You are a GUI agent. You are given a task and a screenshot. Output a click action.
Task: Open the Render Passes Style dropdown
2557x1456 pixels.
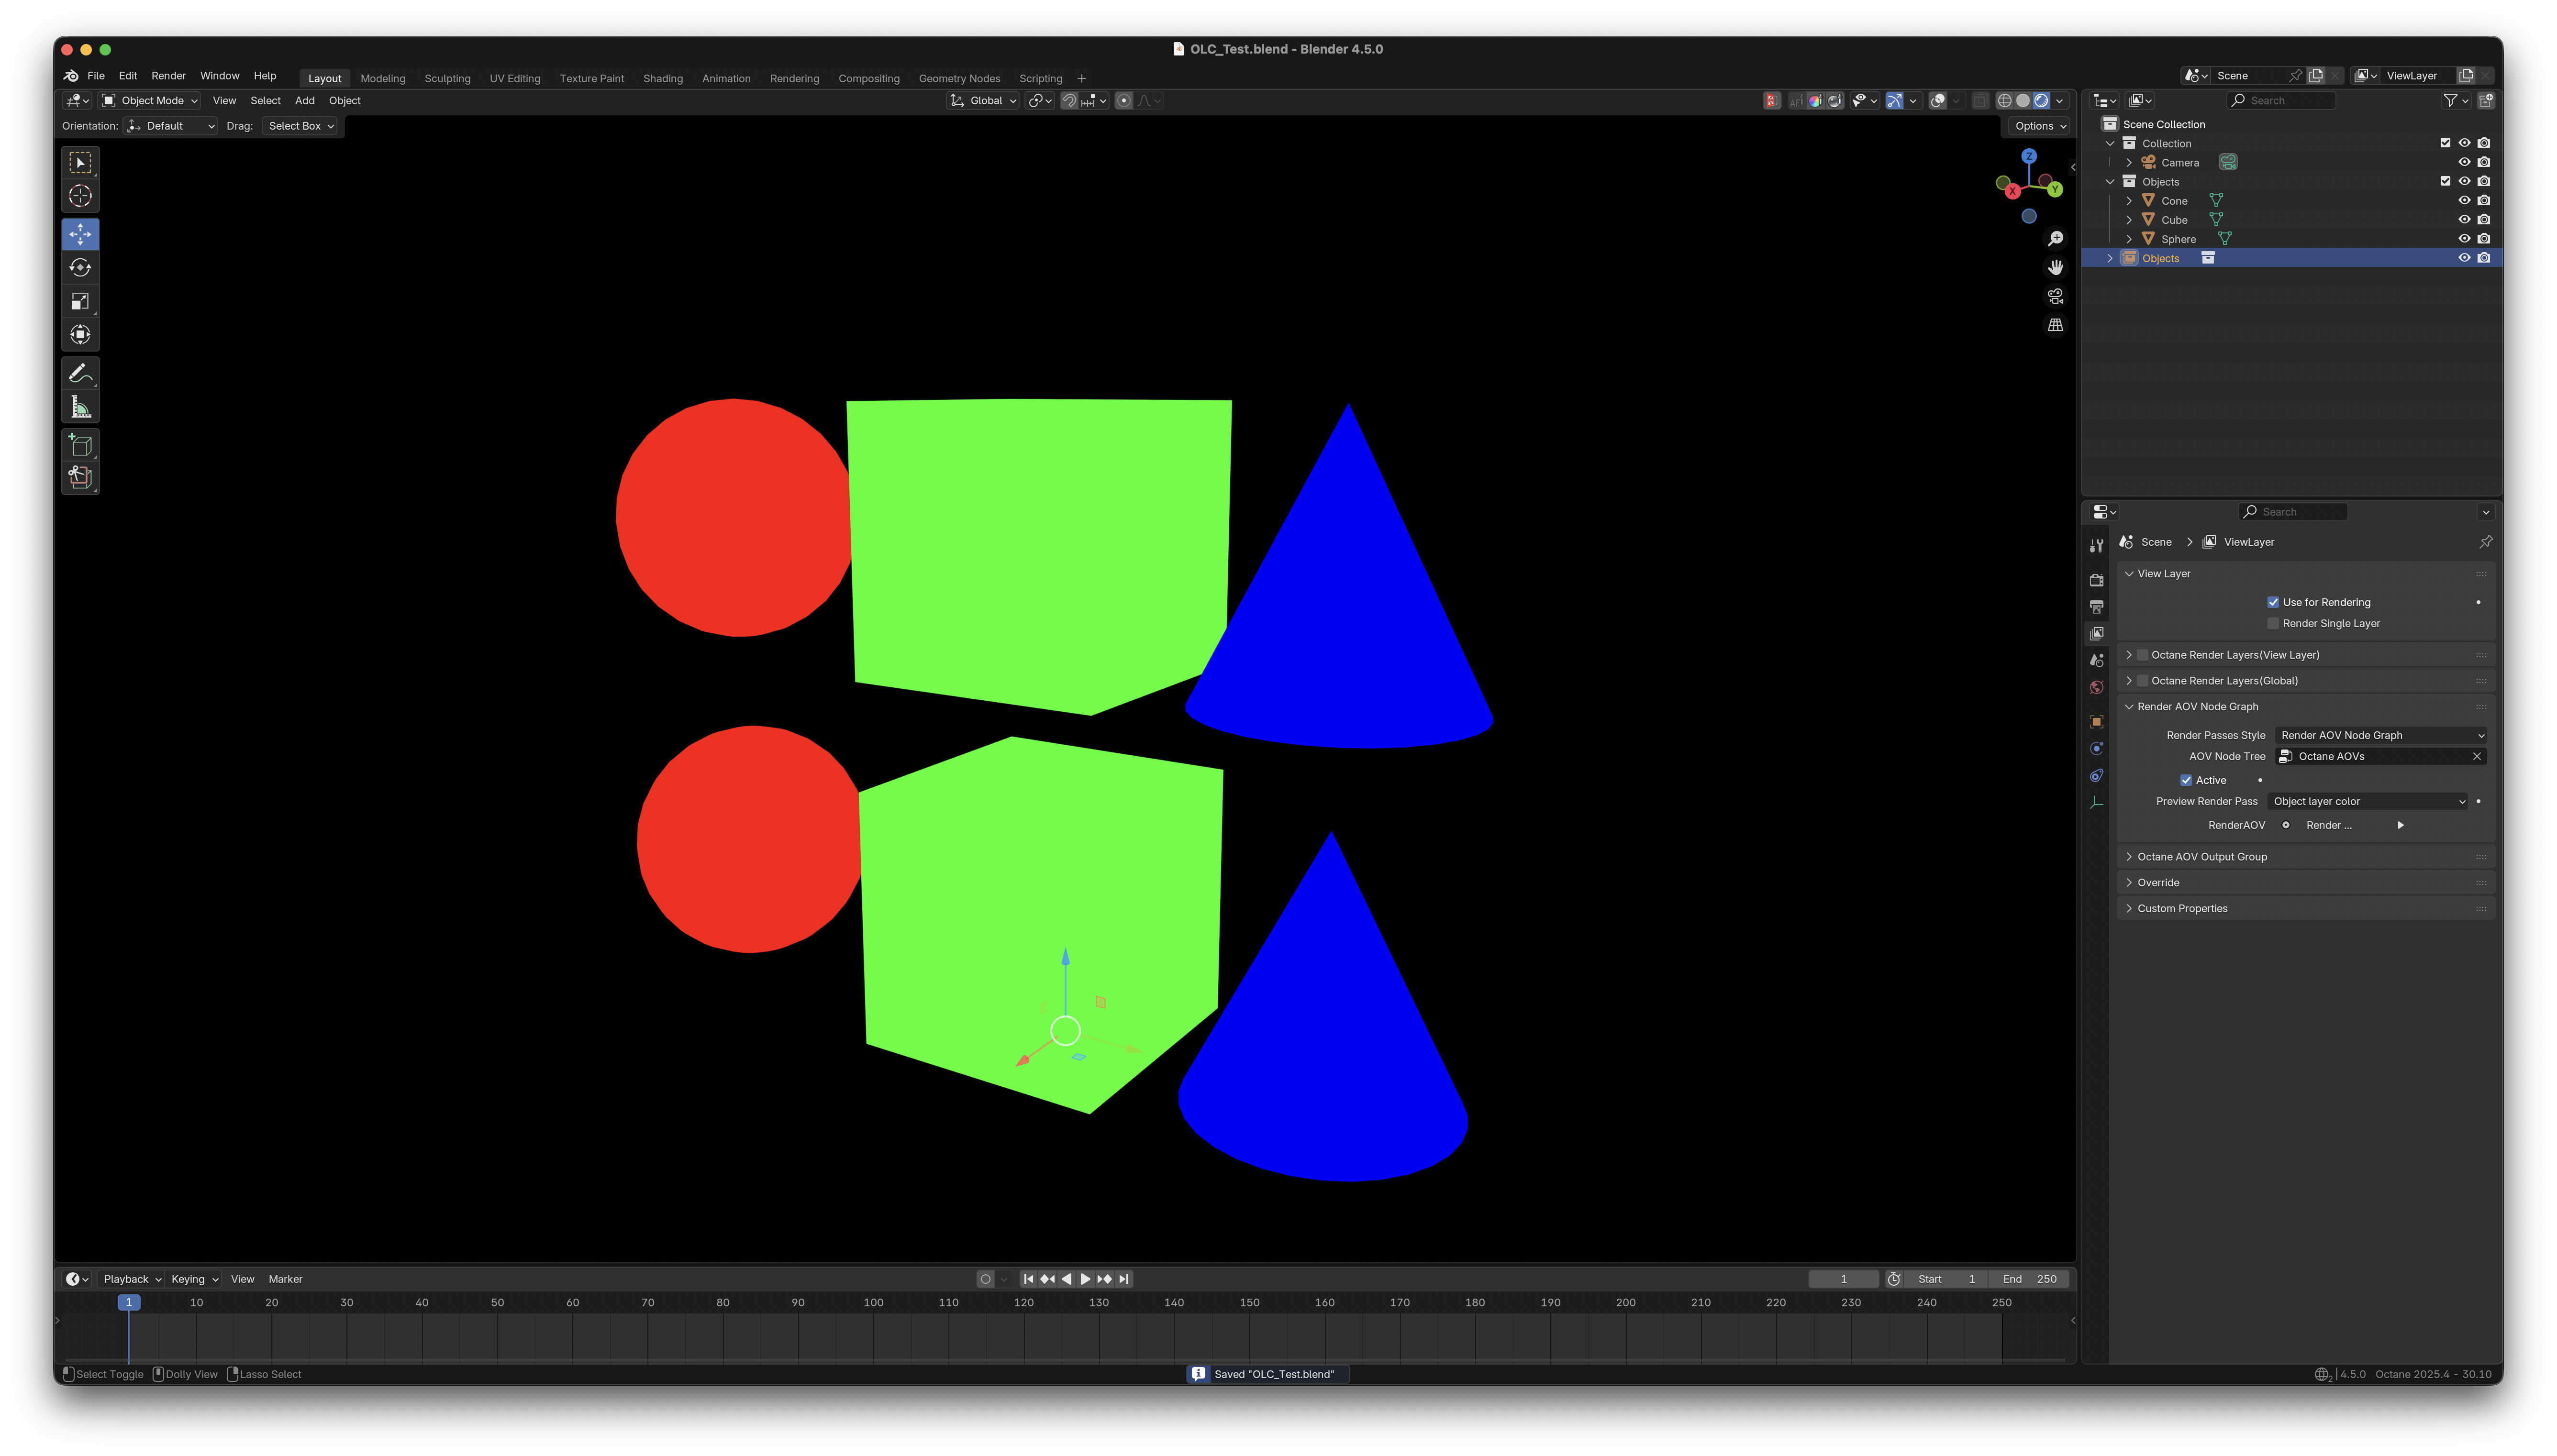2381,735
